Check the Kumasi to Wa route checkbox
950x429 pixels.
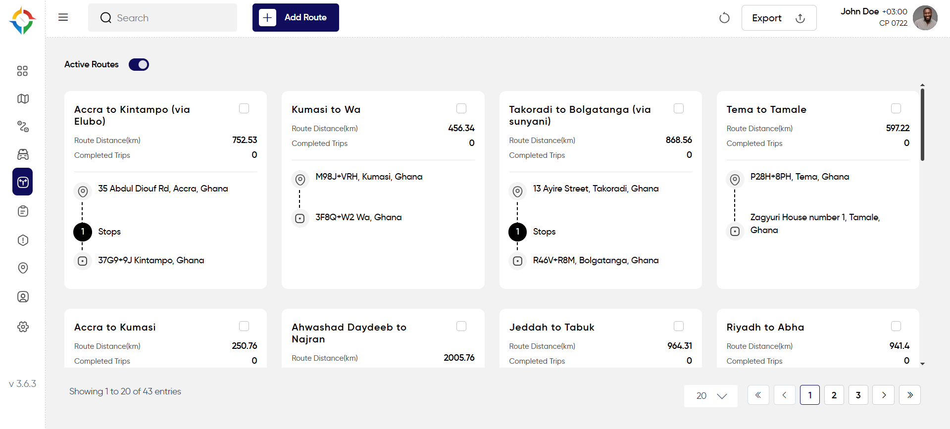[461, 108]
